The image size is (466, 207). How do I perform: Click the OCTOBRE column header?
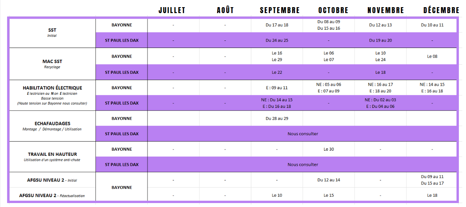point(333,10)
